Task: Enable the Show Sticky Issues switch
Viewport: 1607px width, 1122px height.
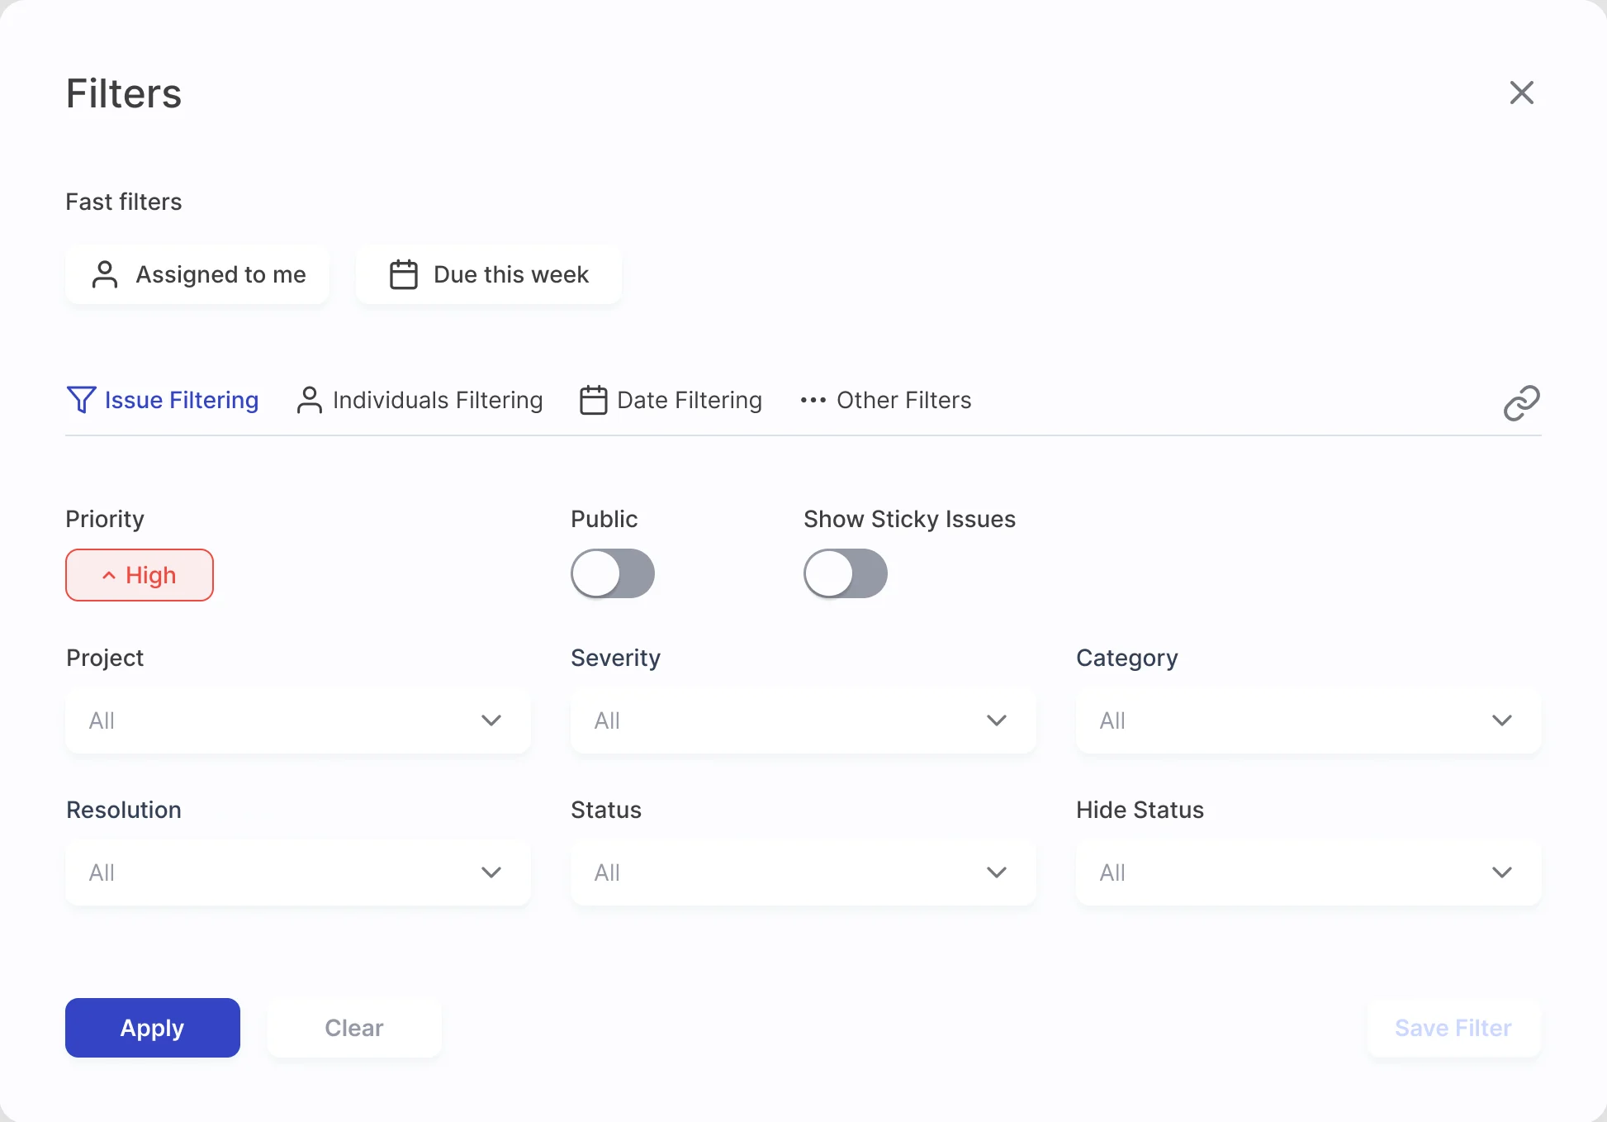Action: (x=846, y=573)
